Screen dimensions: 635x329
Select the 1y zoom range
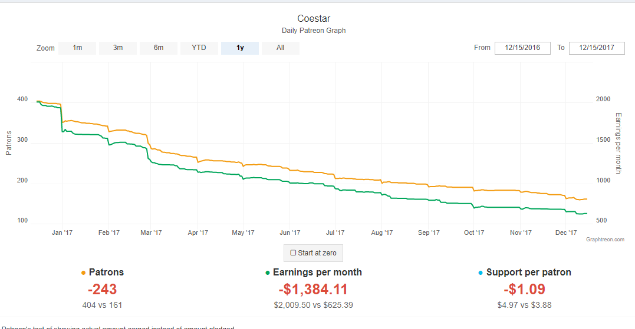(x=240, y=48)
